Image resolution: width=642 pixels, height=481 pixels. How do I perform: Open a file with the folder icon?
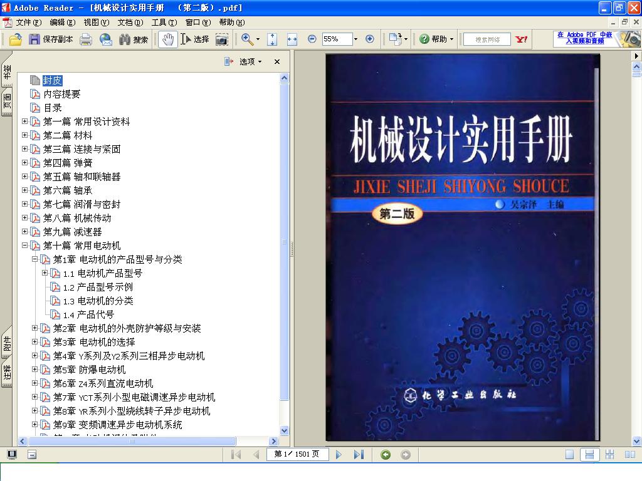click(x=16, y=39)
